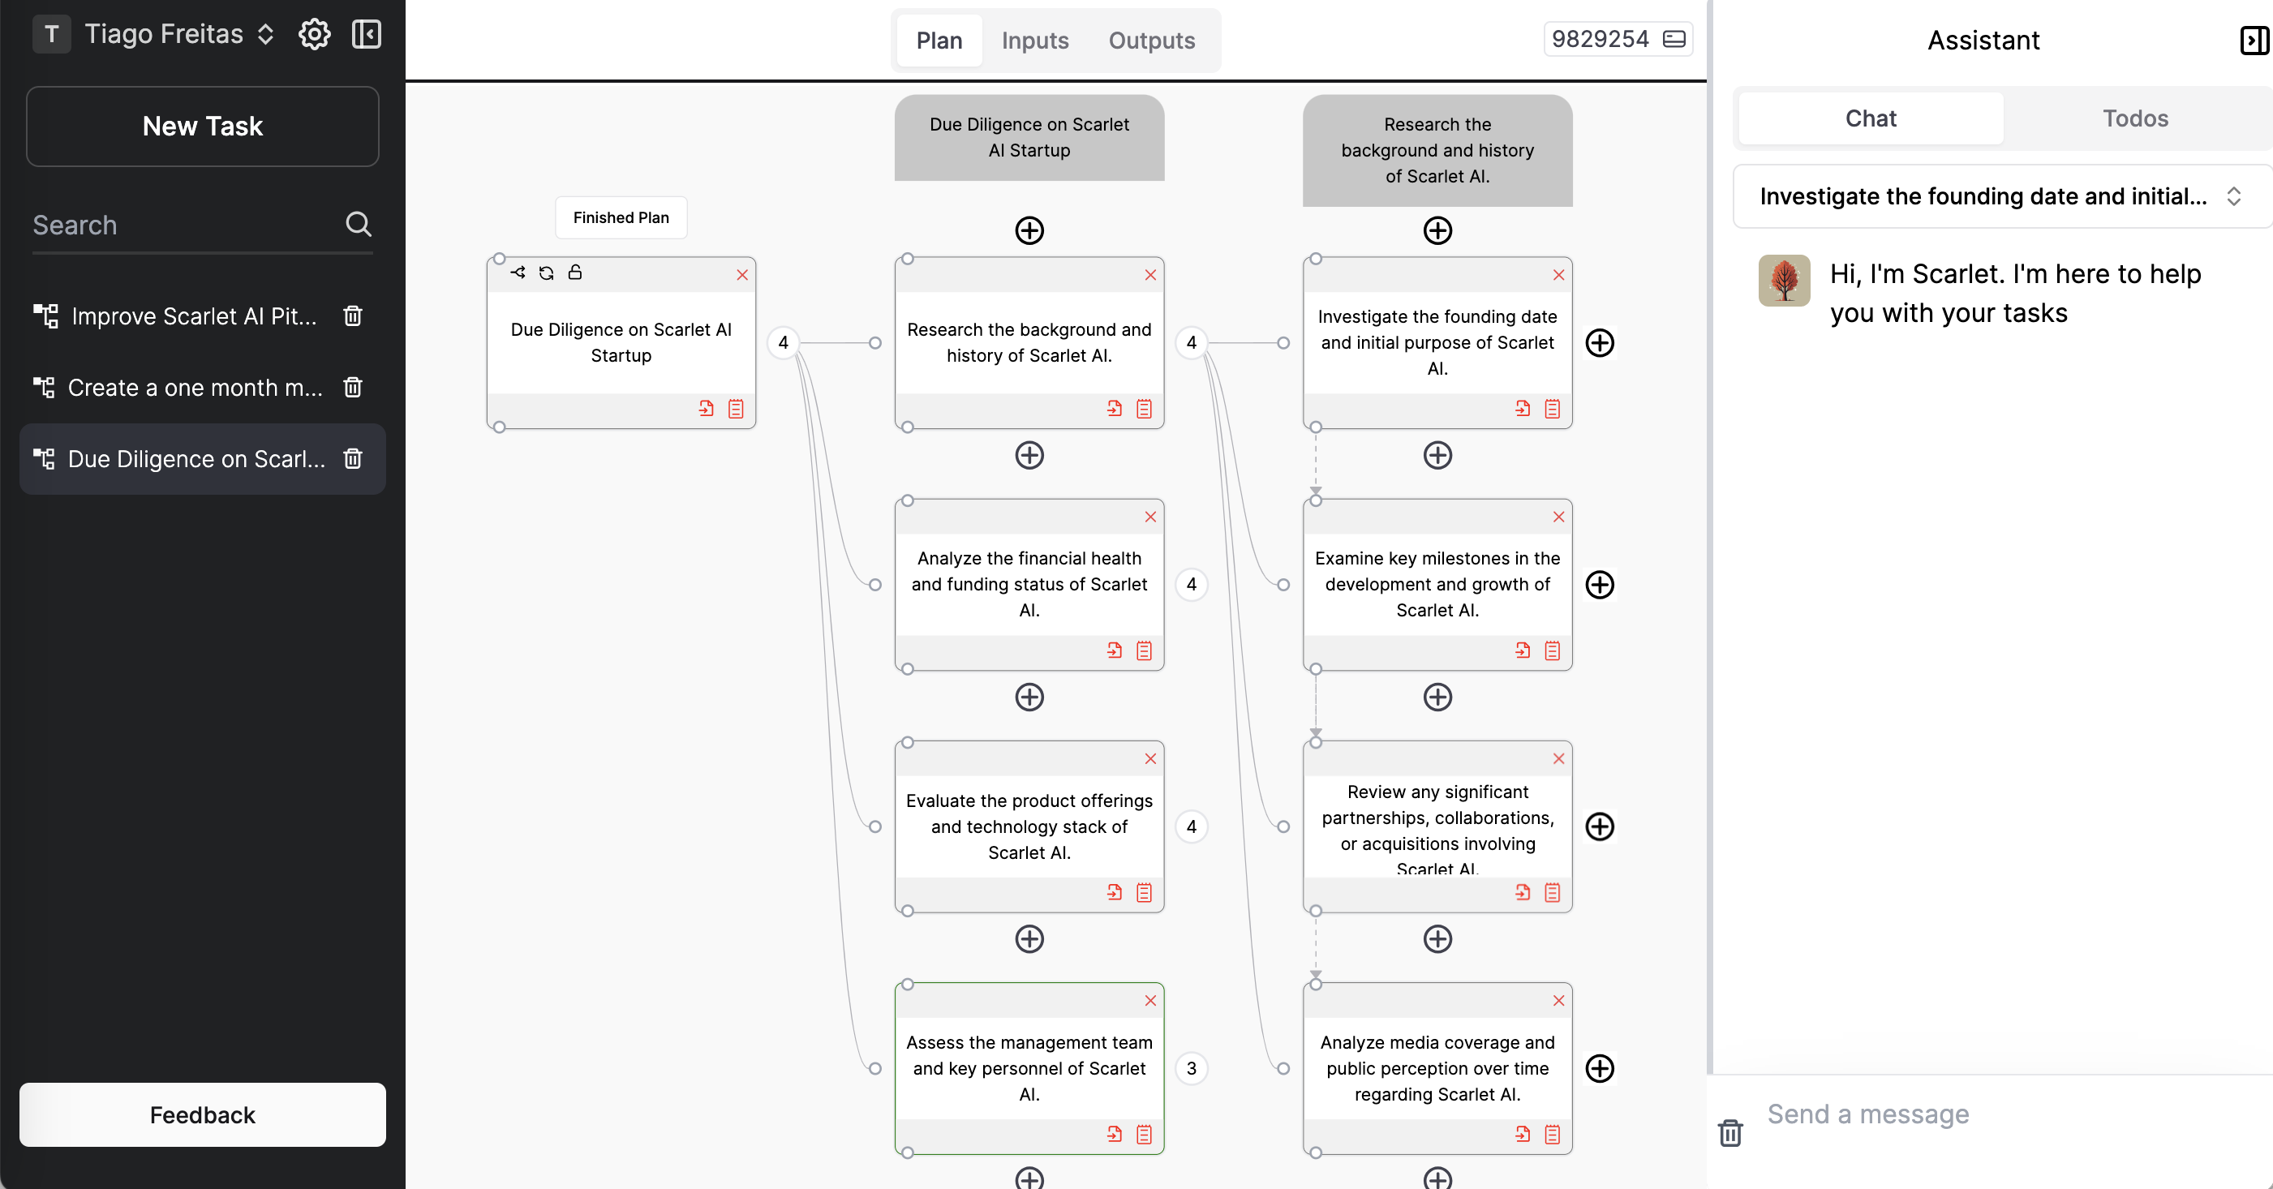Click the refresh icon on the Due Diligence root node
The width and height of the screenshot is (2273, 1189).
(546, 273)
